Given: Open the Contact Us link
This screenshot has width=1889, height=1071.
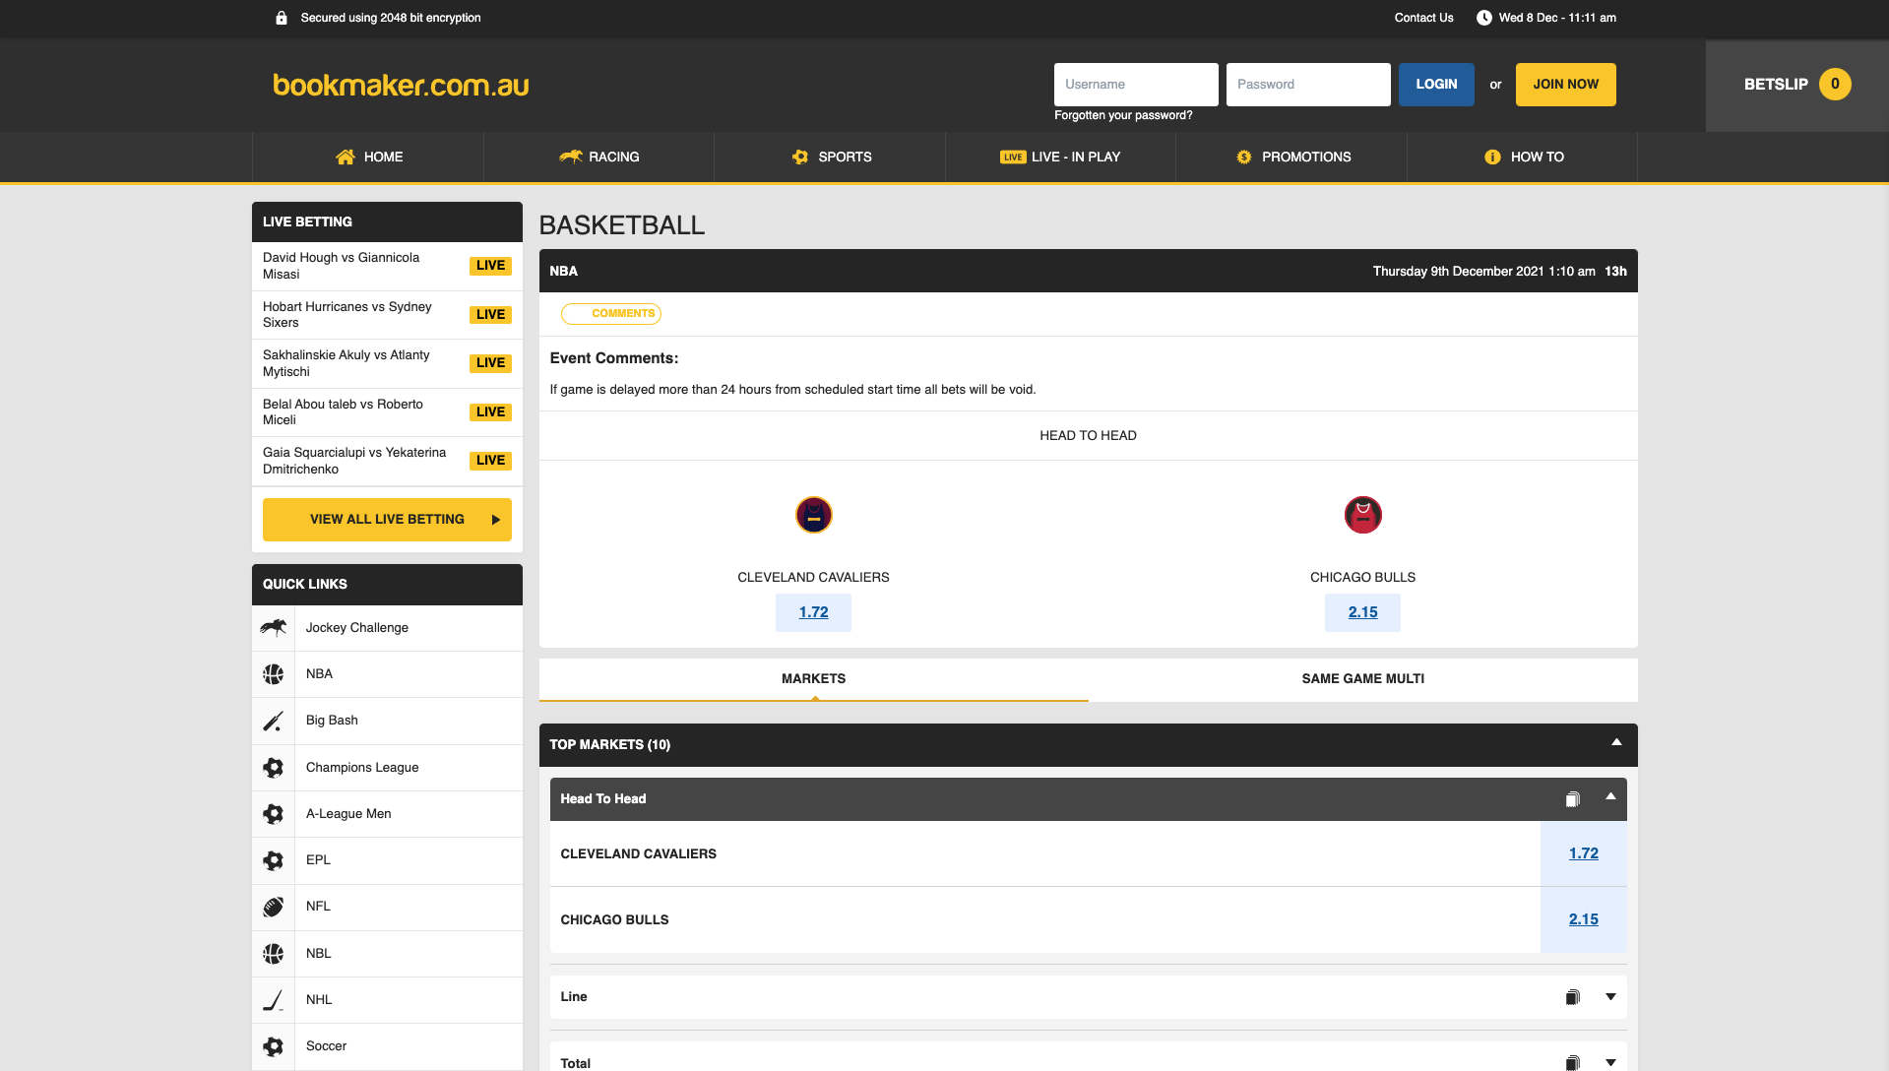Looking at the screenshot, I should point(1423,18).
